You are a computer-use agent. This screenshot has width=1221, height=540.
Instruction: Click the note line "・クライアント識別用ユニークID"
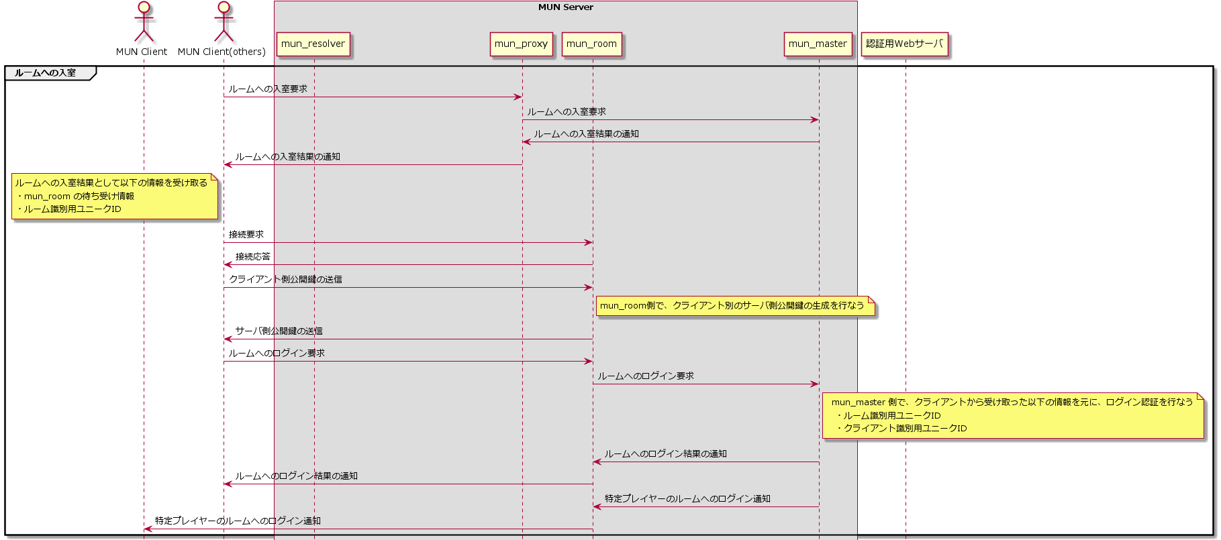pyautogui.click(x=901, y=429)
